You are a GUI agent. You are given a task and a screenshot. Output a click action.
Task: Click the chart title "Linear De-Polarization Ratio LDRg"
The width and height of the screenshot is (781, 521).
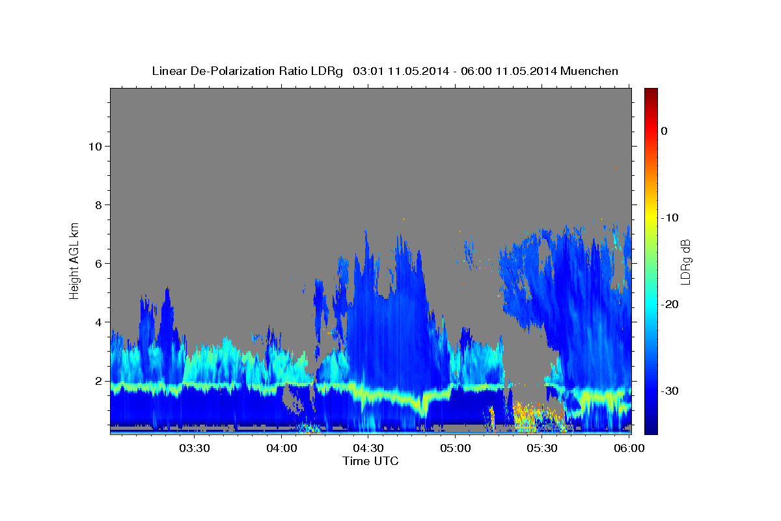click(247, 71)
